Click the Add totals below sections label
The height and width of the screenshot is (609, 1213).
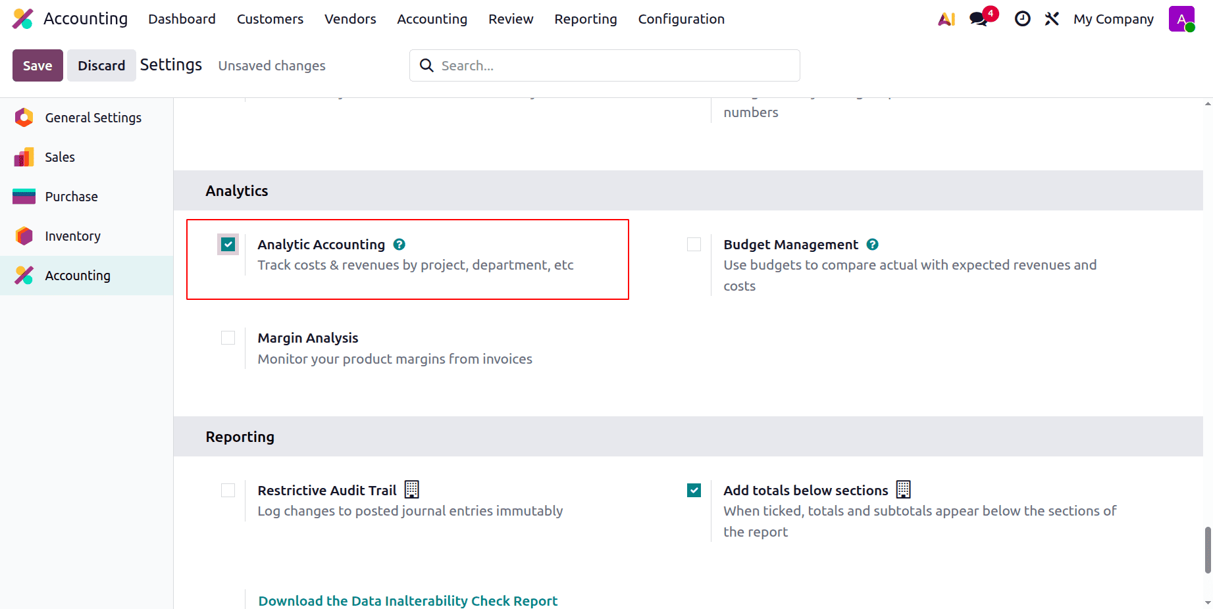tap(806, 491)
